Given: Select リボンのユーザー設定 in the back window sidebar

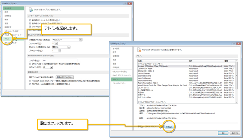Looking at the screenshot, I should (14, 31).
